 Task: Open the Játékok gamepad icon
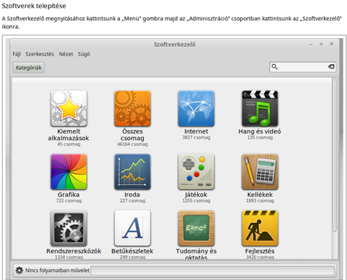tap(196, 172)
